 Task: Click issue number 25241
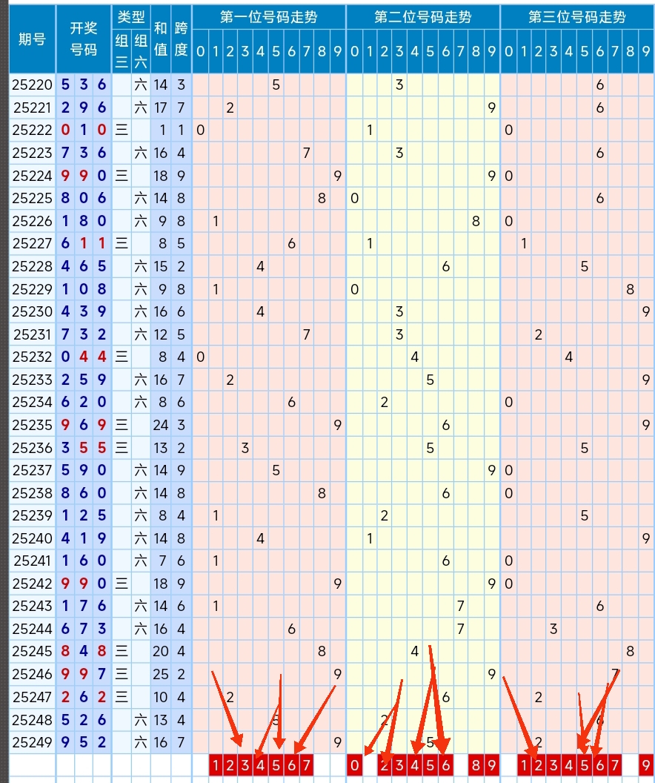[33, 561]
